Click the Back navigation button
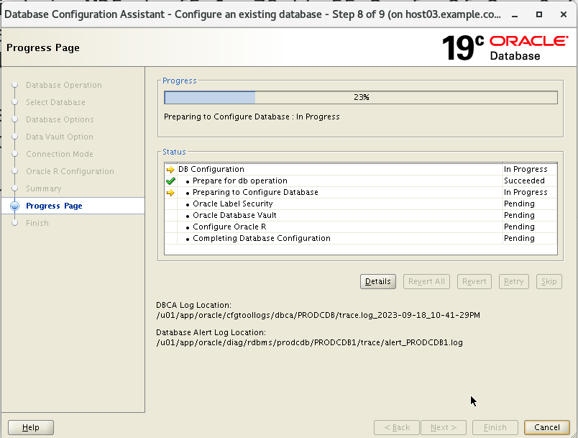Screen dimensions: 578x438 pos(397,427)
